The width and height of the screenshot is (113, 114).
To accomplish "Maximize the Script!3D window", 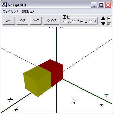I will pos(101,5).
